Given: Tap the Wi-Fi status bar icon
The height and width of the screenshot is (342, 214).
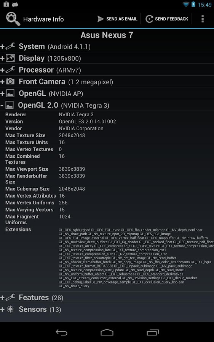Looking at the screenshot, I should (186, 4).
